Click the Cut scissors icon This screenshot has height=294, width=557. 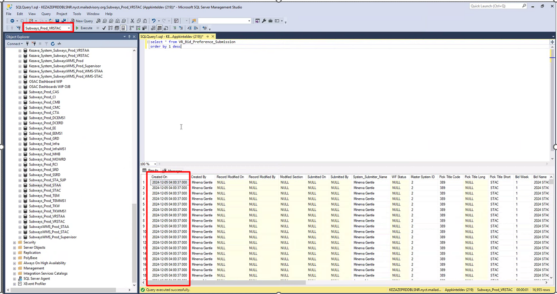[132, 21]
